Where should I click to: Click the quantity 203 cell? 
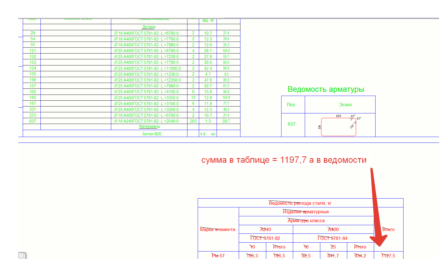[193, 121]
